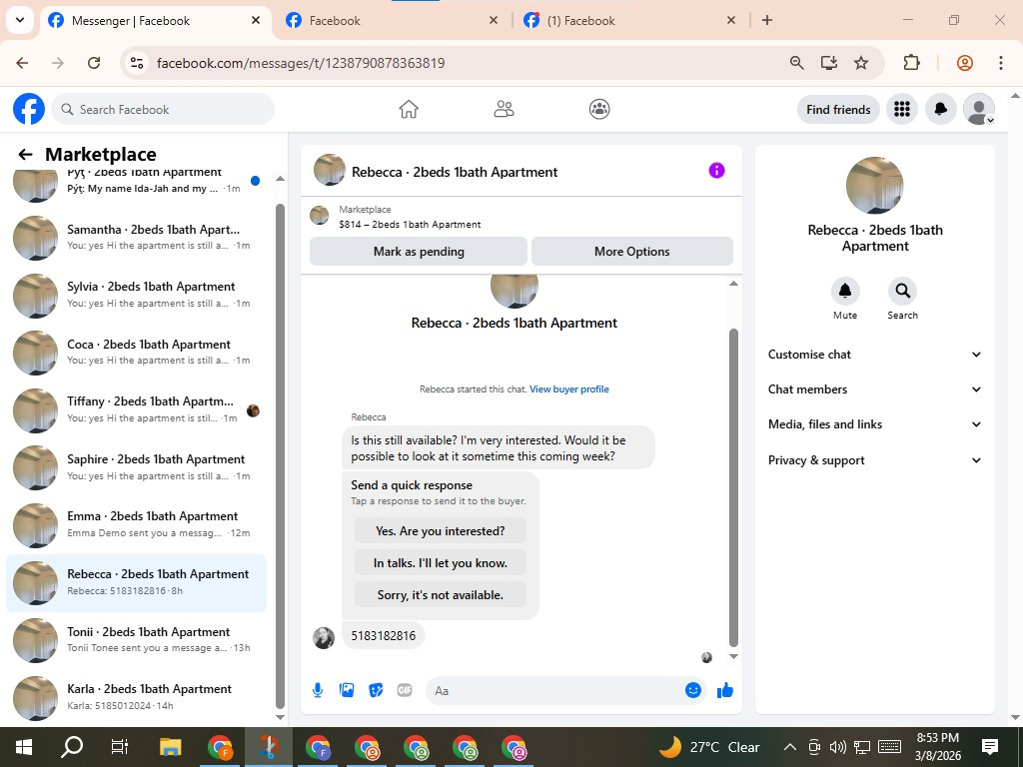Open the Friends icon in top navigation
Screen dimensions: 1023x767
pos(504,109)
